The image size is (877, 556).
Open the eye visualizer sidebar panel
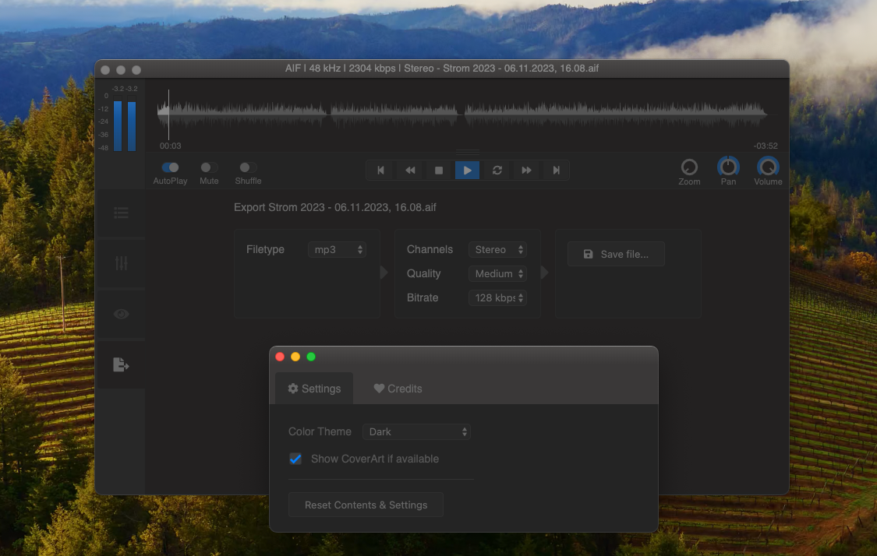tap(121, 314)
